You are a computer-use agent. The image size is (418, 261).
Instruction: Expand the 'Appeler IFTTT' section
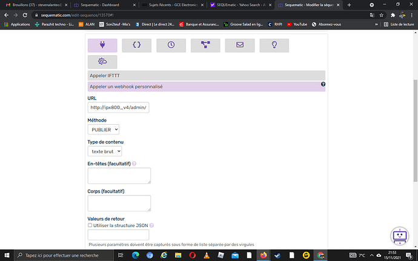click(x=207, y=75)
